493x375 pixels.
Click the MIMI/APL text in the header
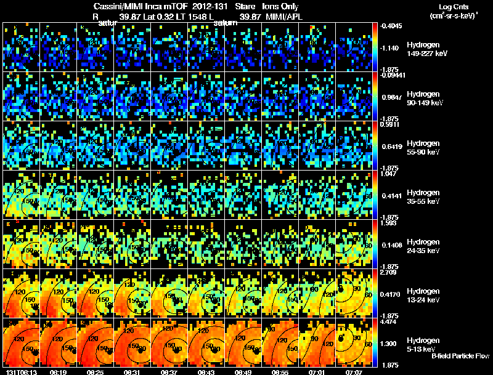click(x=284, y=17)
